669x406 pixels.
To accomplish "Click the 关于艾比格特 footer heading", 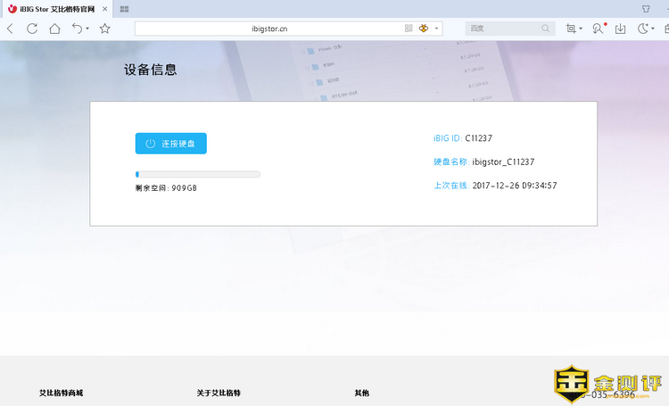I will tap(219, 393).
